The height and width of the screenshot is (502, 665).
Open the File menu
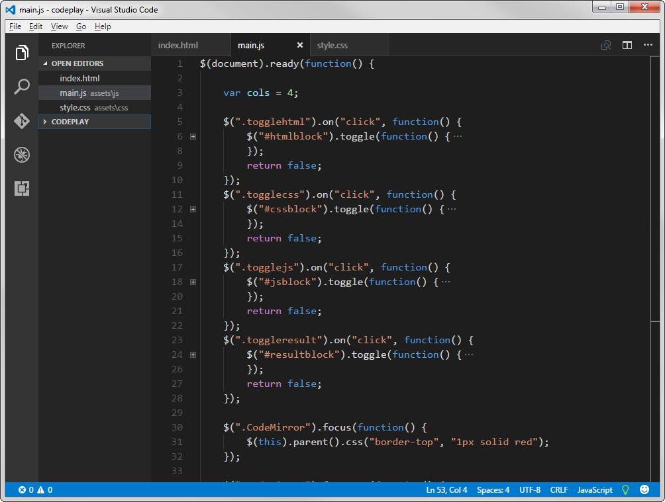tap(15, 26)
